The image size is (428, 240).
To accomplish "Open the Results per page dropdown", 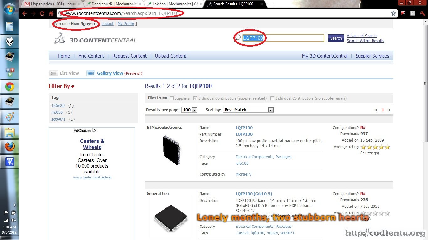I will pyautogui.click(x=189, y=110).
